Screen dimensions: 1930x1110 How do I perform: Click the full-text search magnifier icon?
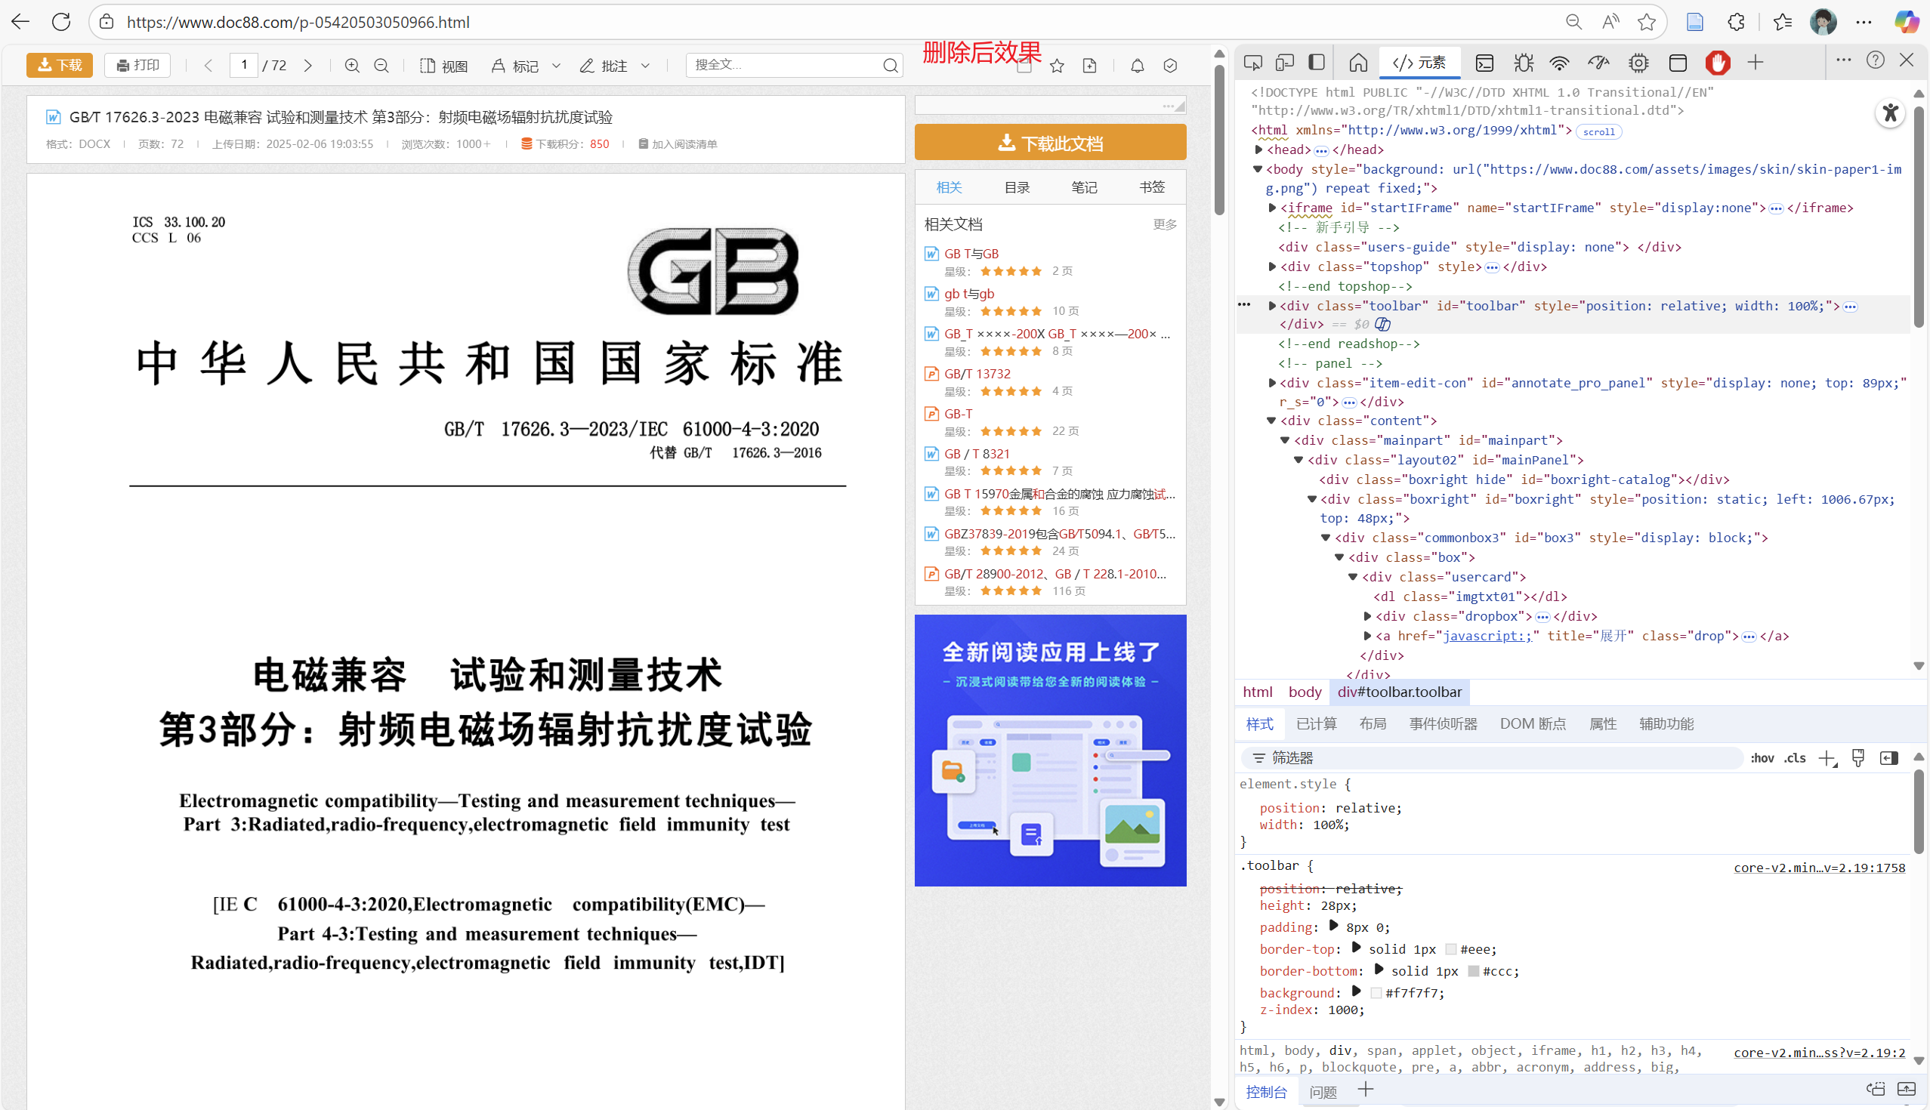890,66
